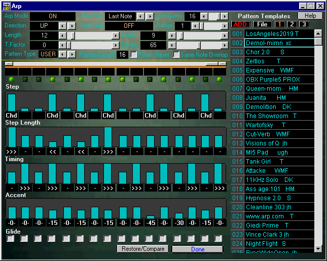Click the first Chd label under Step
This screenshot has width=327, height=261.
click(x=11, y=116)
